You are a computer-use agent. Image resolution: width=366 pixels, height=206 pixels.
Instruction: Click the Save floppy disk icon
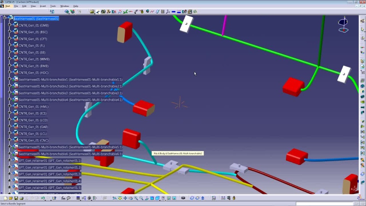point(16,198)
